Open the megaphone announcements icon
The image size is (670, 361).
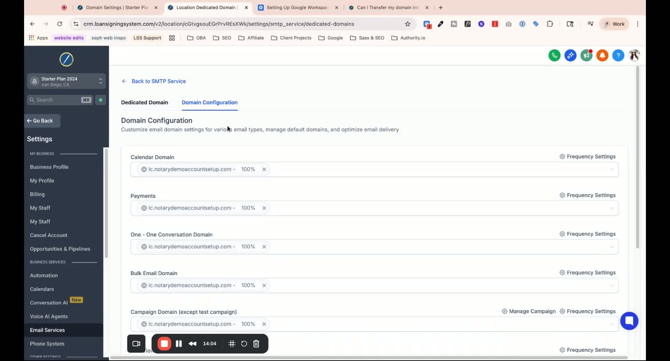pyautogui.click(x=586, y=55)
